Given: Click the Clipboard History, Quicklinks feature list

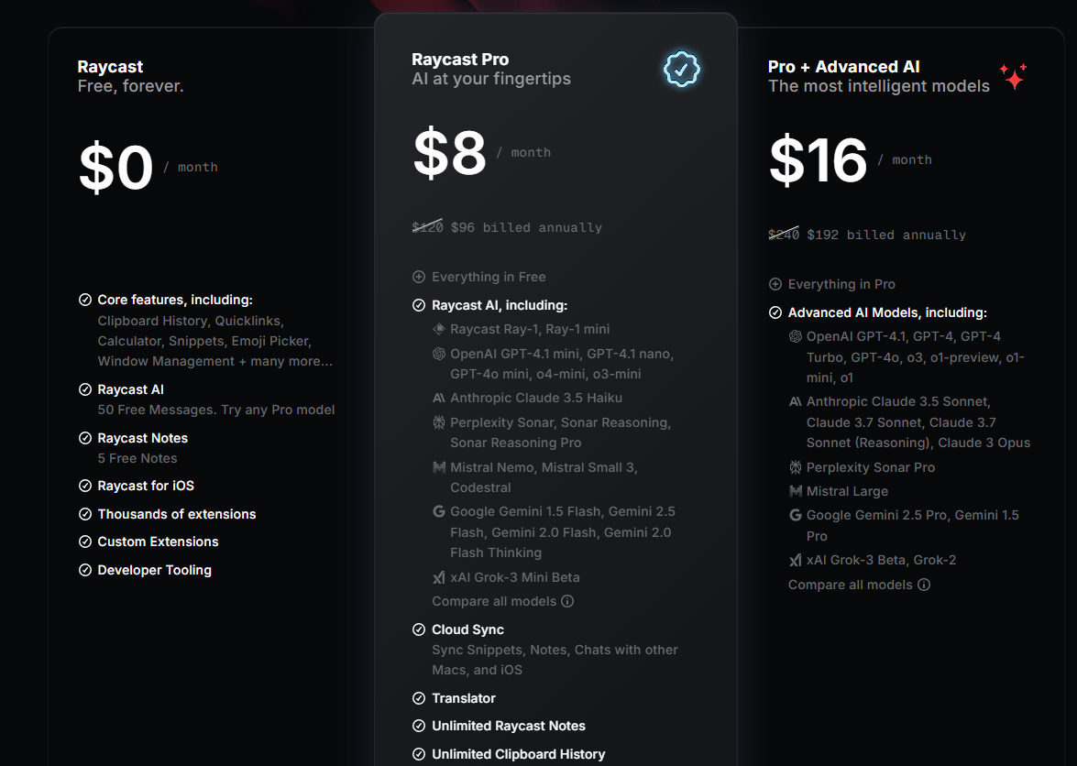Looking at the screenshot, I should click(x=215, y=341).
